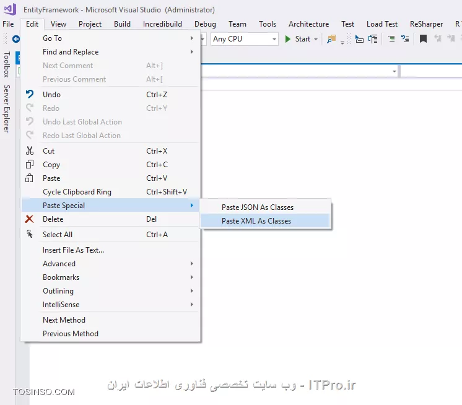This screenshot has height=405, width=462.
Task: Open the Test menu
Action: point(347,24)
